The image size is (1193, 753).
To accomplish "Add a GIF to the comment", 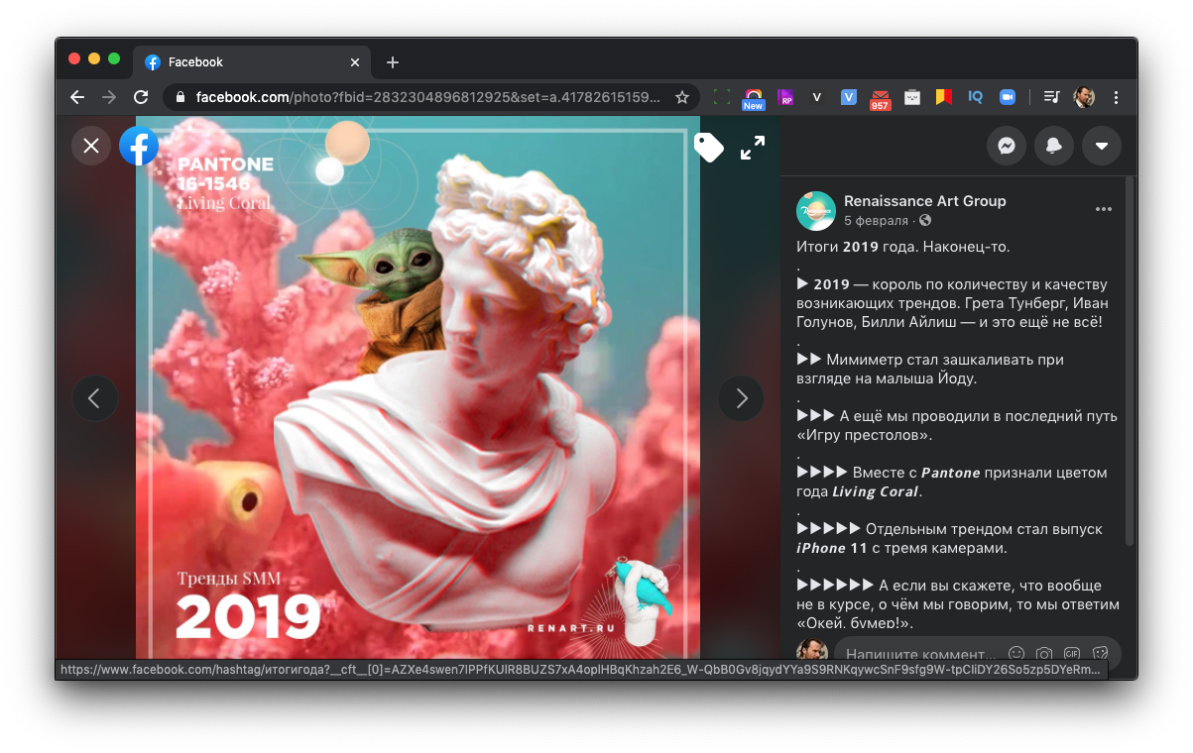I will (x=1072, y=654).
